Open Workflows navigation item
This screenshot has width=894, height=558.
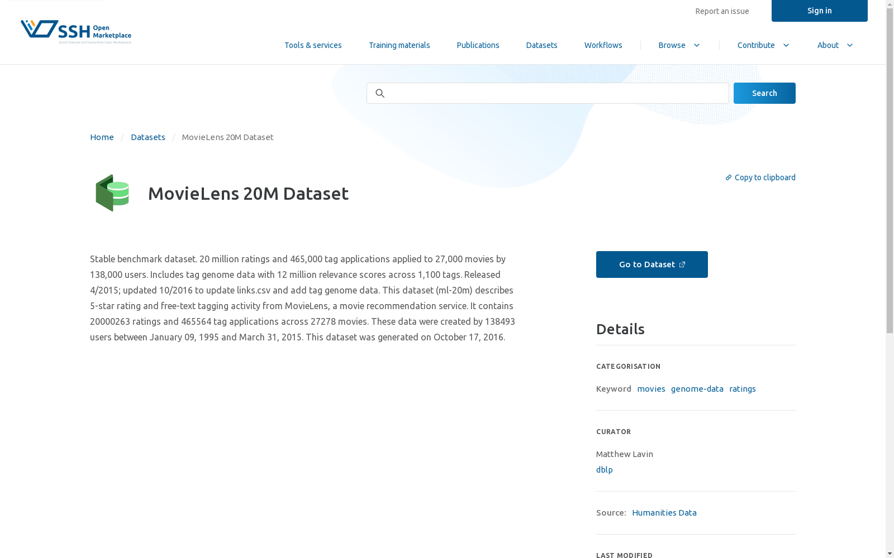(x=603, y=45)
